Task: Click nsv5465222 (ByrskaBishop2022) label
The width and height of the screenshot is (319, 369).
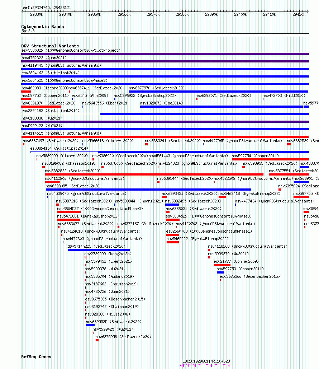Action: click(x=197, y=239)
